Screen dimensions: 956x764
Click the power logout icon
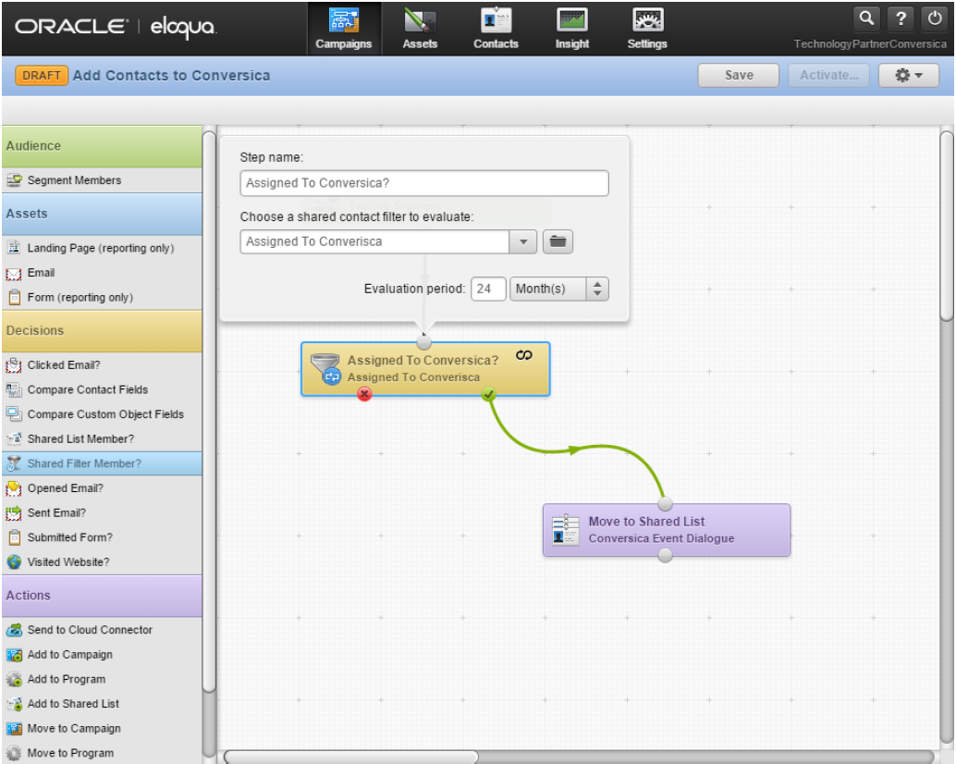click(x=935, y=18)
